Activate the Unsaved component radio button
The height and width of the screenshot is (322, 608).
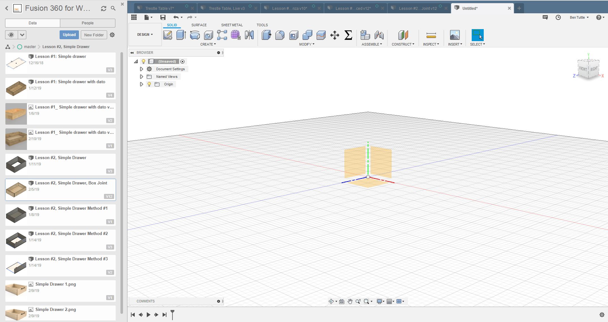[183, 61]
